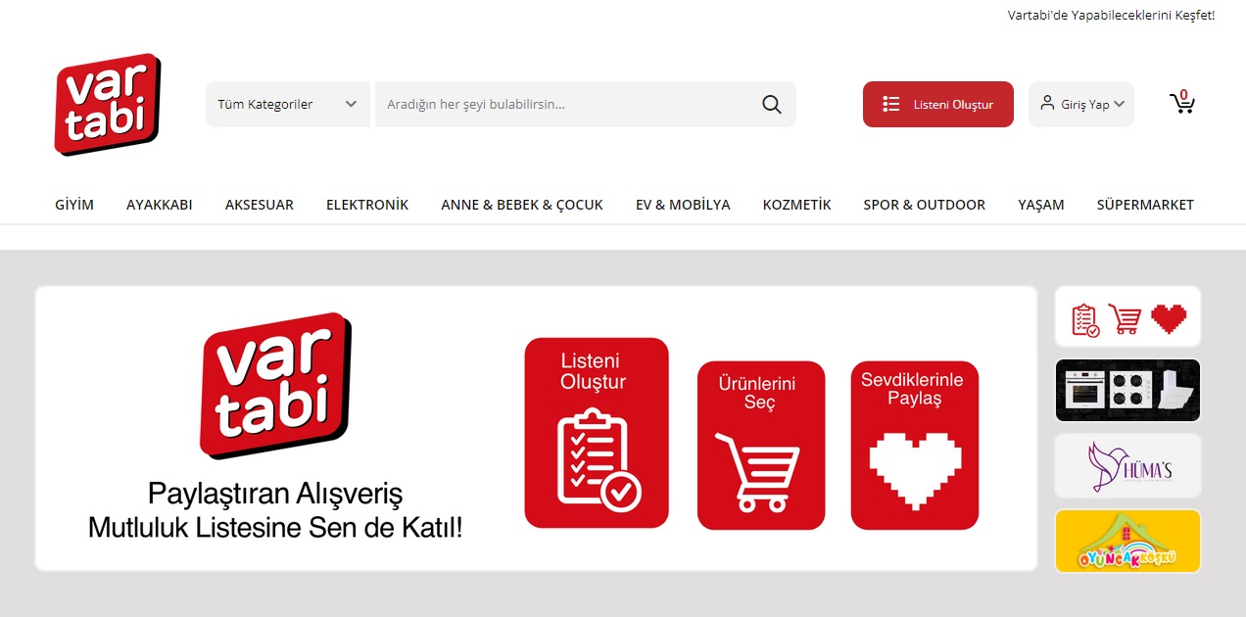Click the list icon on Listeni Oluştur

pyautogui.click(x=890, y=104)
